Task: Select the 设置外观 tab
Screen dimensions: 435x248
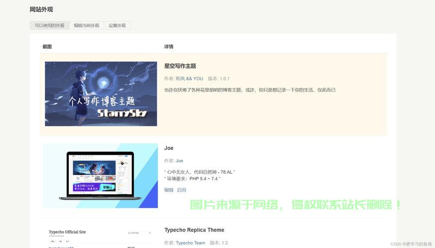Action: click(x=117, y=25)
